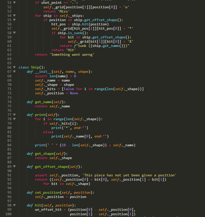205x217 pixels.
Task: Click line number 85 in gutter
Action: [10, 149]
